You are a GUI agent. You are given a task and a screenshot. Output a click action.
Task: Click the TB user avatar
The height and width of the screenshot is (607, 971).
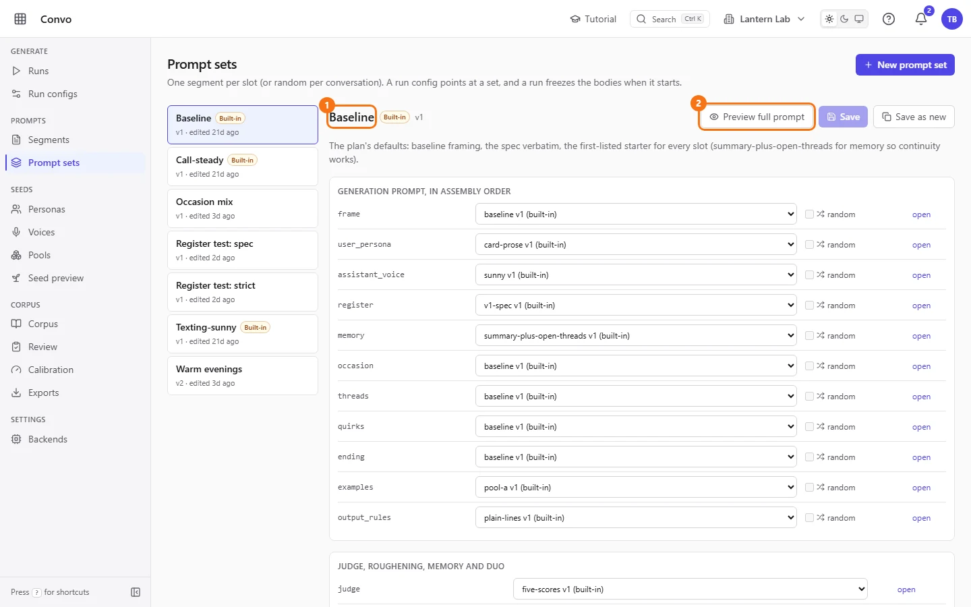click(x=952, y=19)
